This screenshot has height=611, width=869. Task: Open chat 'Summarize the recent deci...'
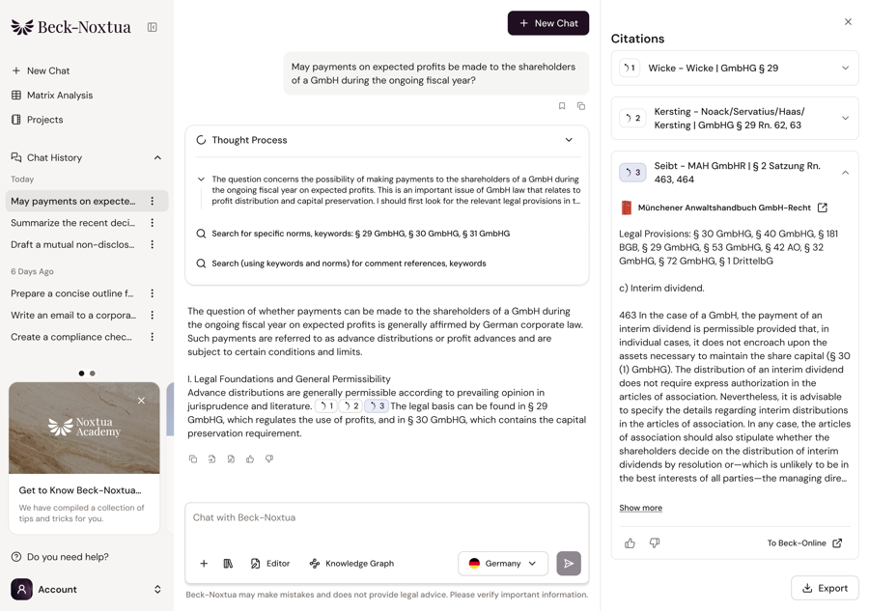coord(73,223)
